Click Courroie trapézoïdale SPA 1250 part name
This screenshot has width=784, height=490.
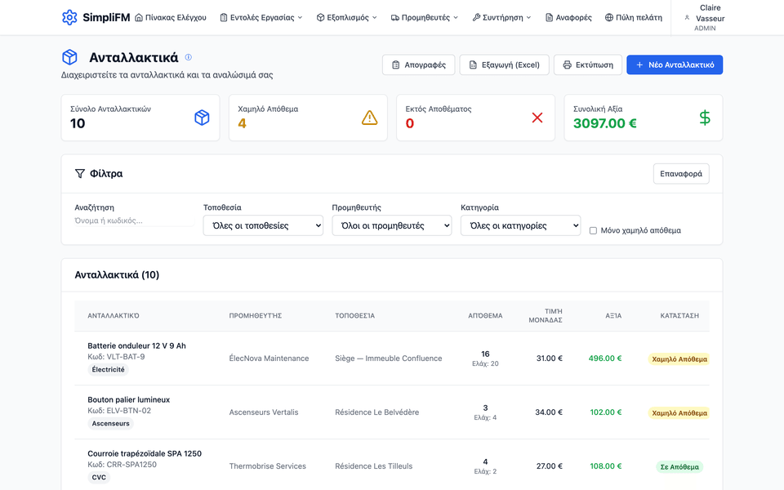145,453
